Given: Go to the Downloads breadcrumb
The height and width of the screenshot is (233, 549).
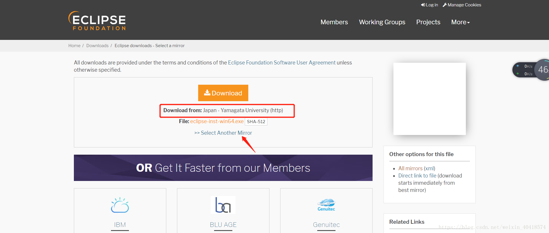Looking at the screenshot, I should pos(97,46).
